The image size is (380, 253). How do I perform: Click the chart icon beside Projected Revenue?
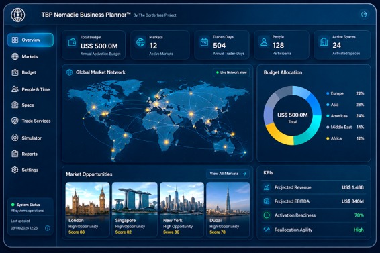[x=267, y=187]
